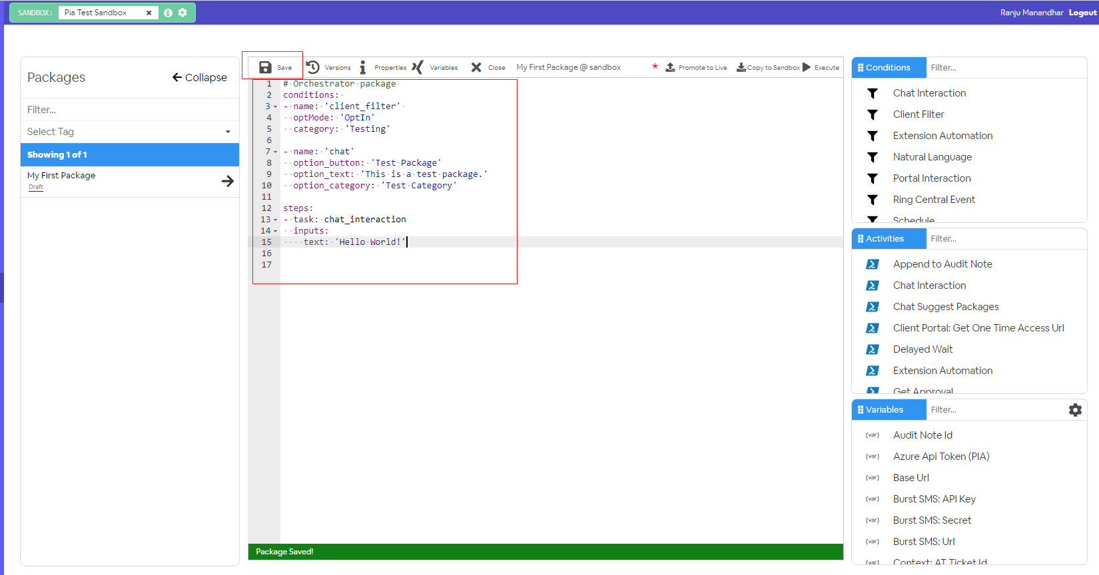Remove Pia Test Sandbox with the x
The image size is (1099, 575).
(x=149, y=13)
